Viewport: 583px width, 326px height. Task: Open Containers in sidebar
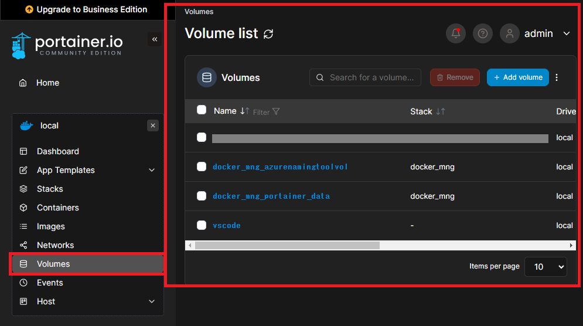pyautogui.click(x=57, y=208)
